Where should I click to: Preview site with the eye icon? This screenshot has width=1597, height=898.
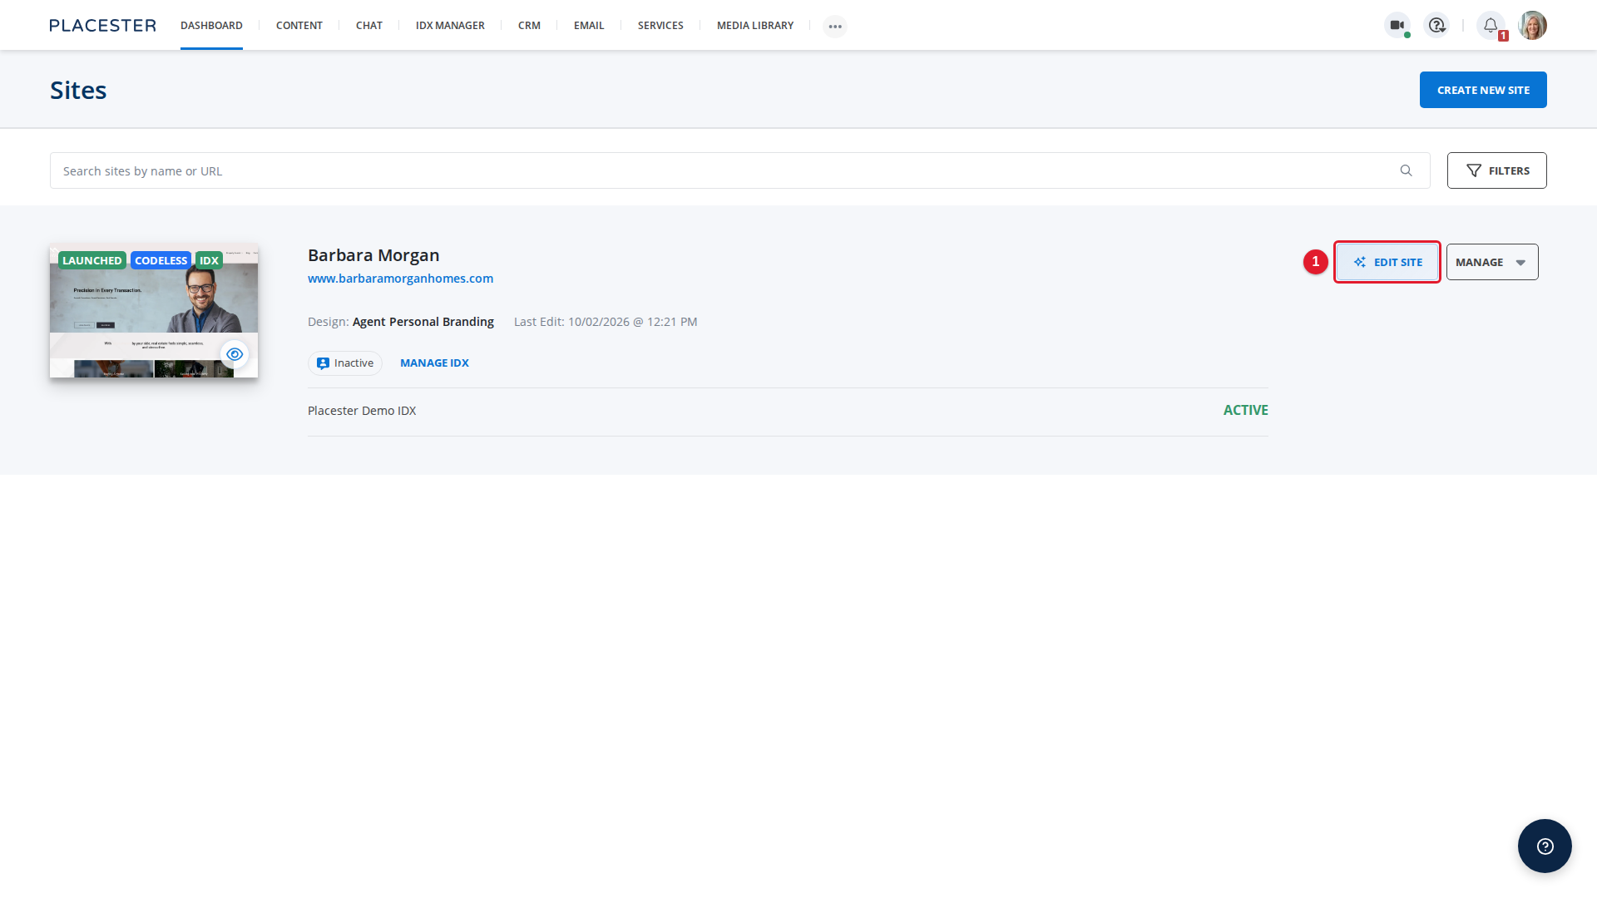[235, 354]
